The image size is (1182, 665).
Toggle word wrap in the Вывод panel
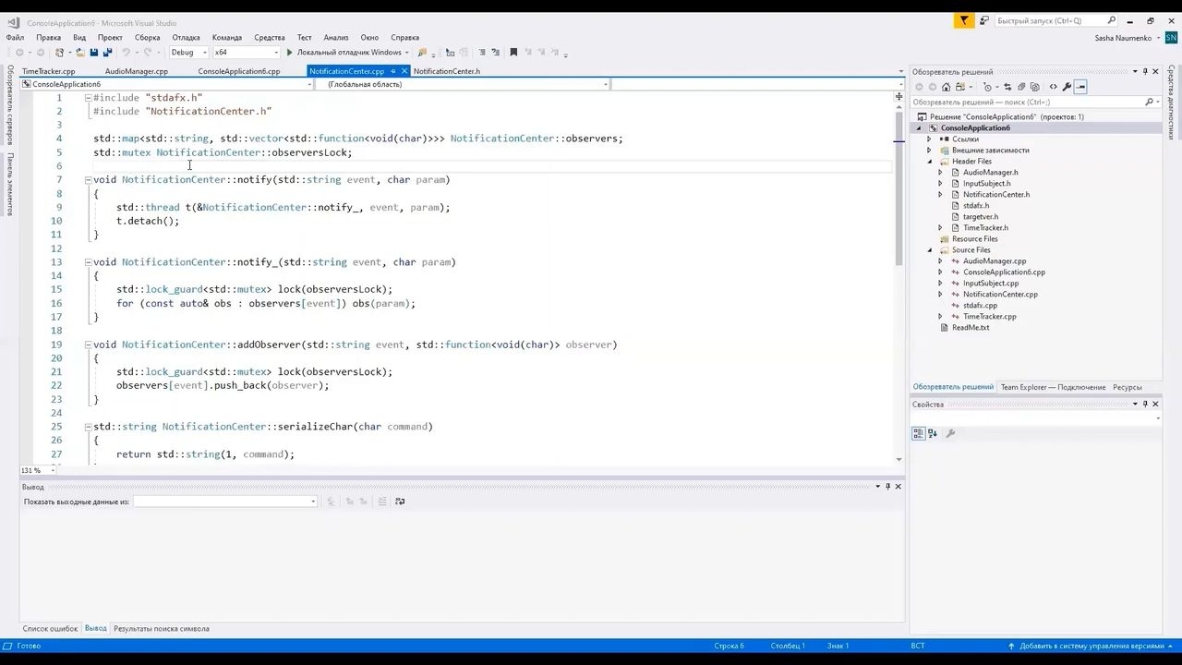click(400, 502)
